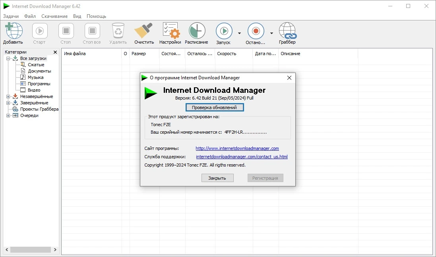Click the Старт toolbar icon
436x257 pixels.
tap(40, 31)
